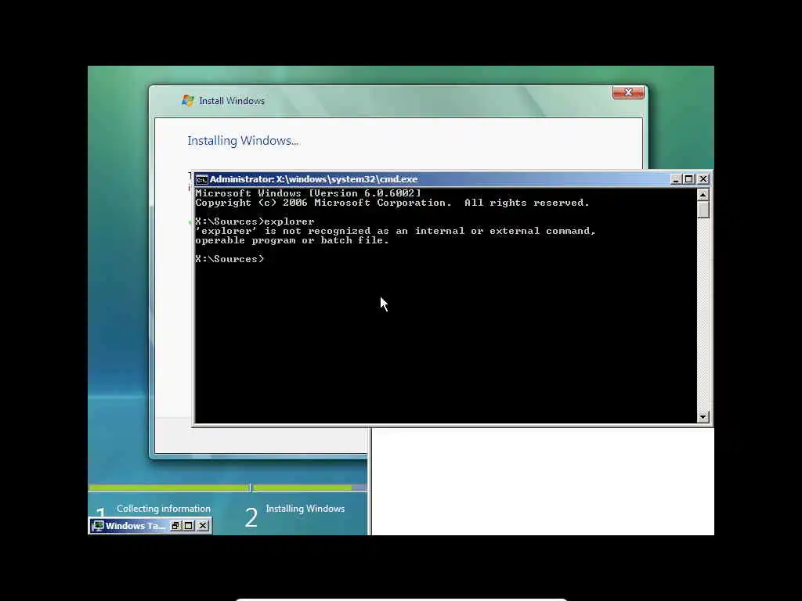Click the cmd.exe title bar icon
The image size is (802, 601).
[201, 179]
